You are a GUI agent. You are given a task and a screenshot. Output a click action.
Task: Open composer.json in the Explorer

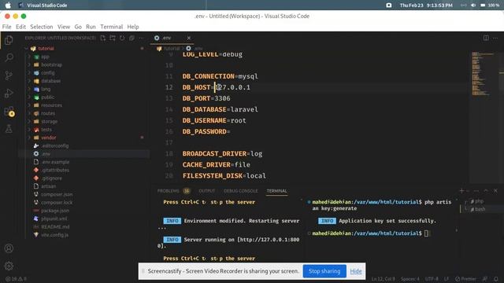click(57, 194)
